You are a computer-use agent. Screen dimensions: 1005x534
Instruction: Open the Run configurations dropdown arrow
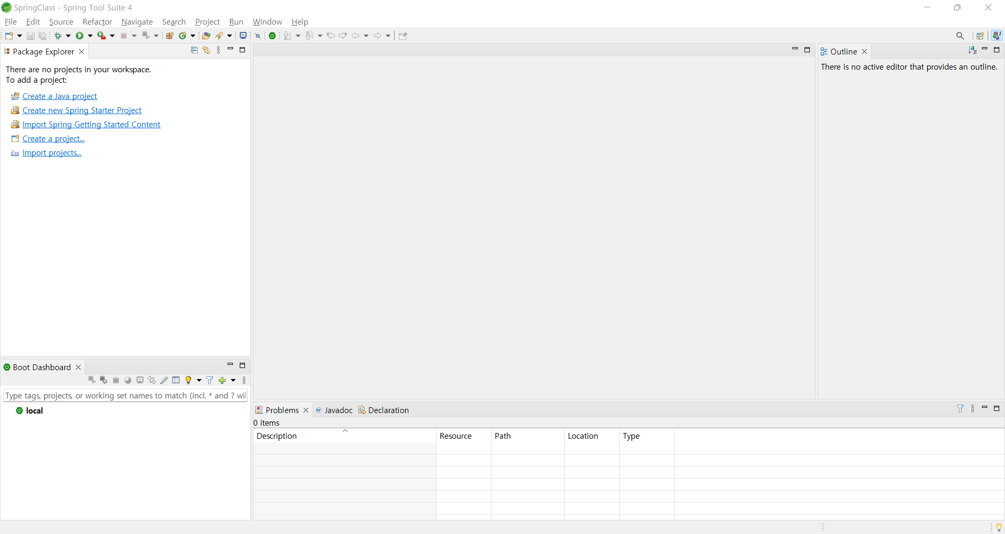tap(90, 36)
